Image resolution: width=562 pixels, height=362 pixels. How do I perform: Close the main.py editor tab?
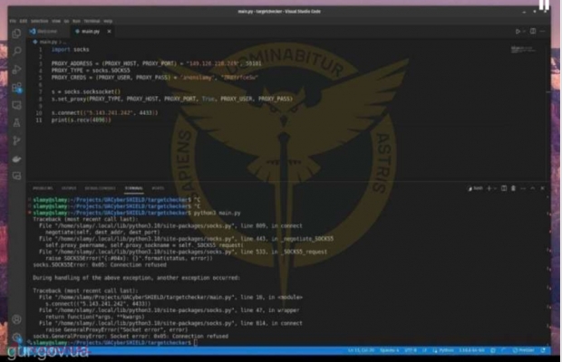[109, 32]
